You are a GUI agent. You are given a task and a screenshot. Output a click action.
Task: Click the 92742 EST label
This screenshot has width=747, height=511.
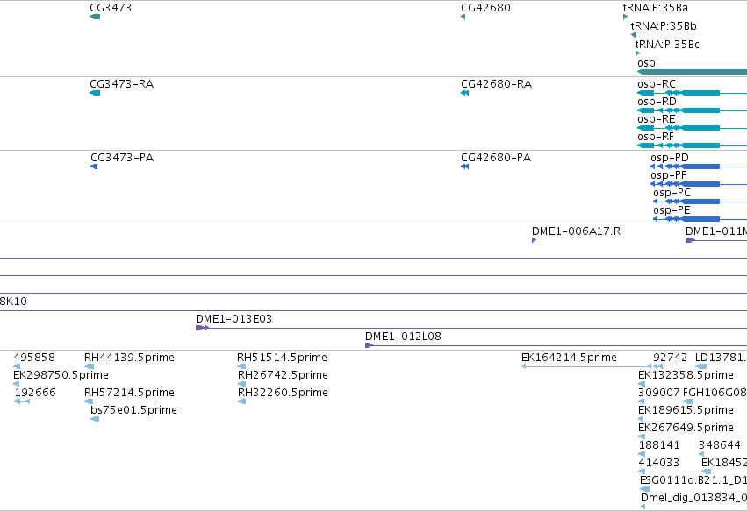coord(671,358)
